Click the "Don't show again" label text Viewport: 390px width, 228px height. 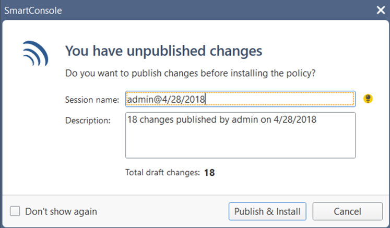click(61, 211)
